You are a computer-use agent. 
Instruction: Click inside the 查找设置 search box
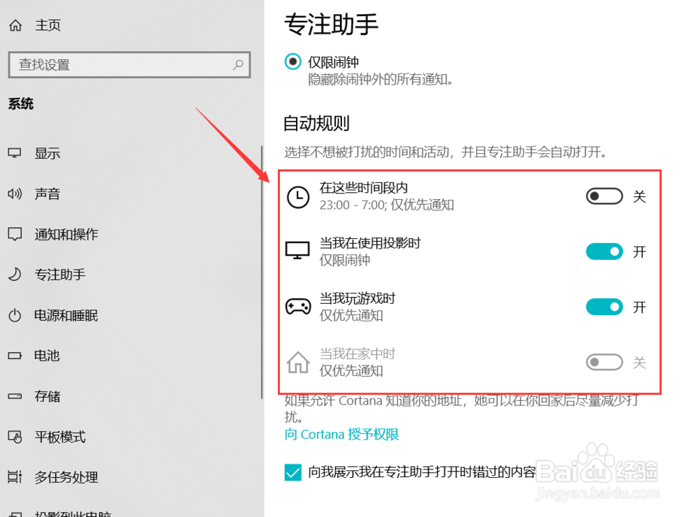(x=129, y=64)
